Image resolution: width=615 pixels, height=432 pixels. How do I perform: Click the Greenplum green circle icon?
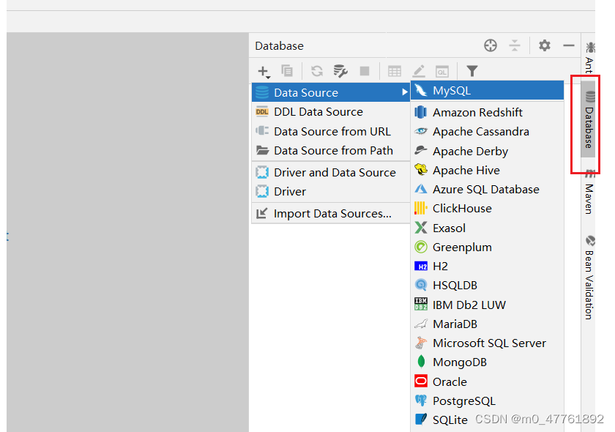coord(421,247)
